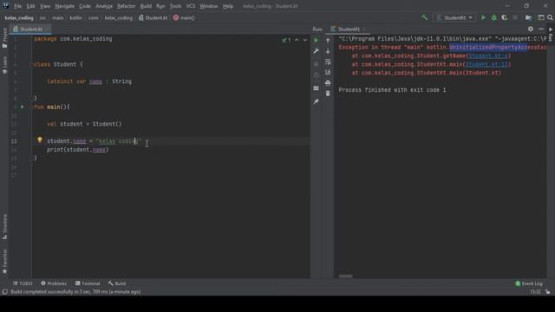Open the TODO tool window

(23, 283)
